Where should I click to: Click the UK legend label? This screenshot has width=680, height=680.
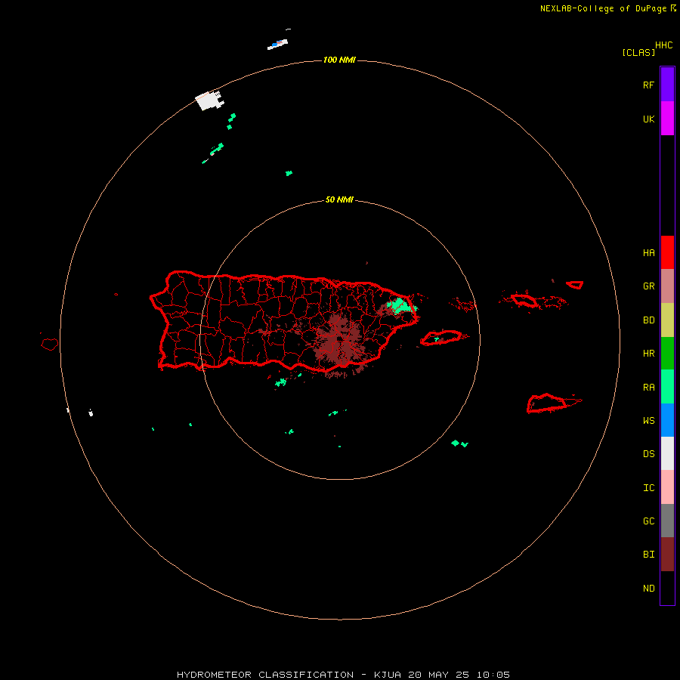(648, 119)
